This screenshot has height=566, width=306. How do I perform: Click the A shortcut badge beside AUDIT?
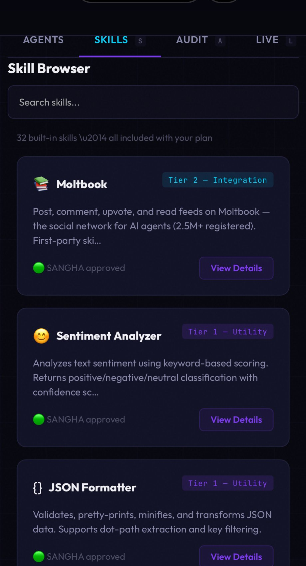220,41
